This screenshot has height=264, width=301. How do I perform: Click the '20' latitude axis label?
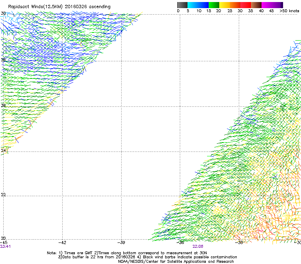[x=3, y=238]
